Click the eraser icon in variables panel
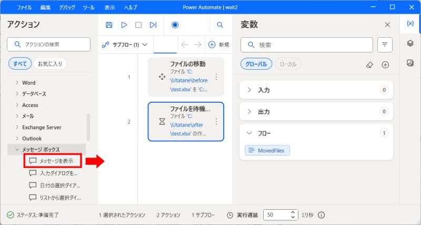The image size is (421, 225). click(369, 65)
